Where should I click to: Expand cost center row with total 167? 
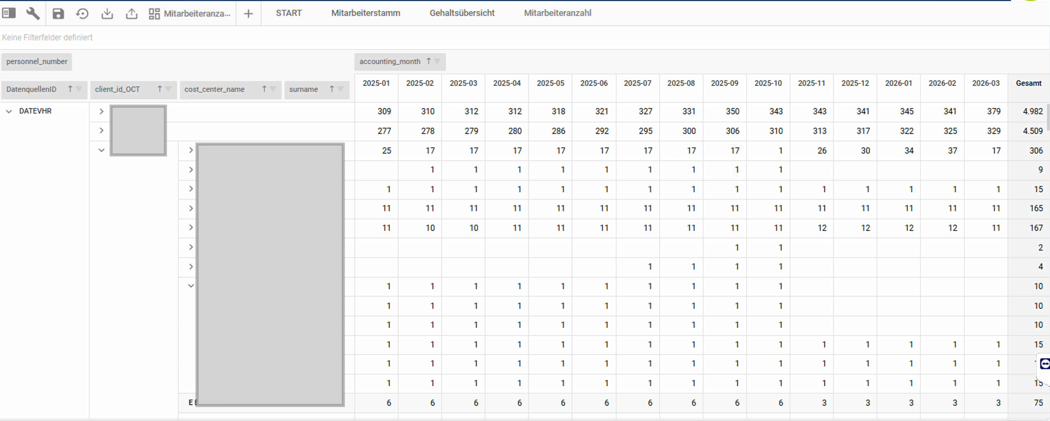191,227
